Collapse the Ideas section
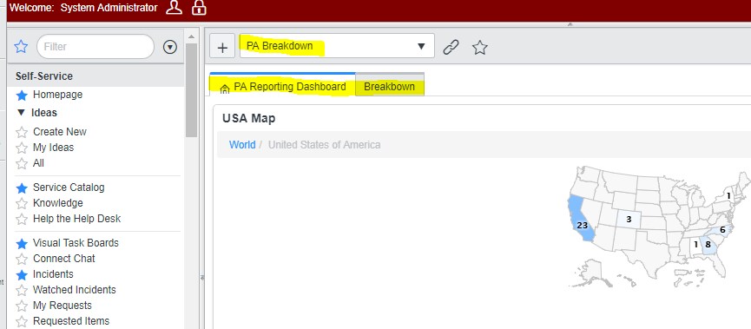The image size is (751, 329). [x=21, y=113]
